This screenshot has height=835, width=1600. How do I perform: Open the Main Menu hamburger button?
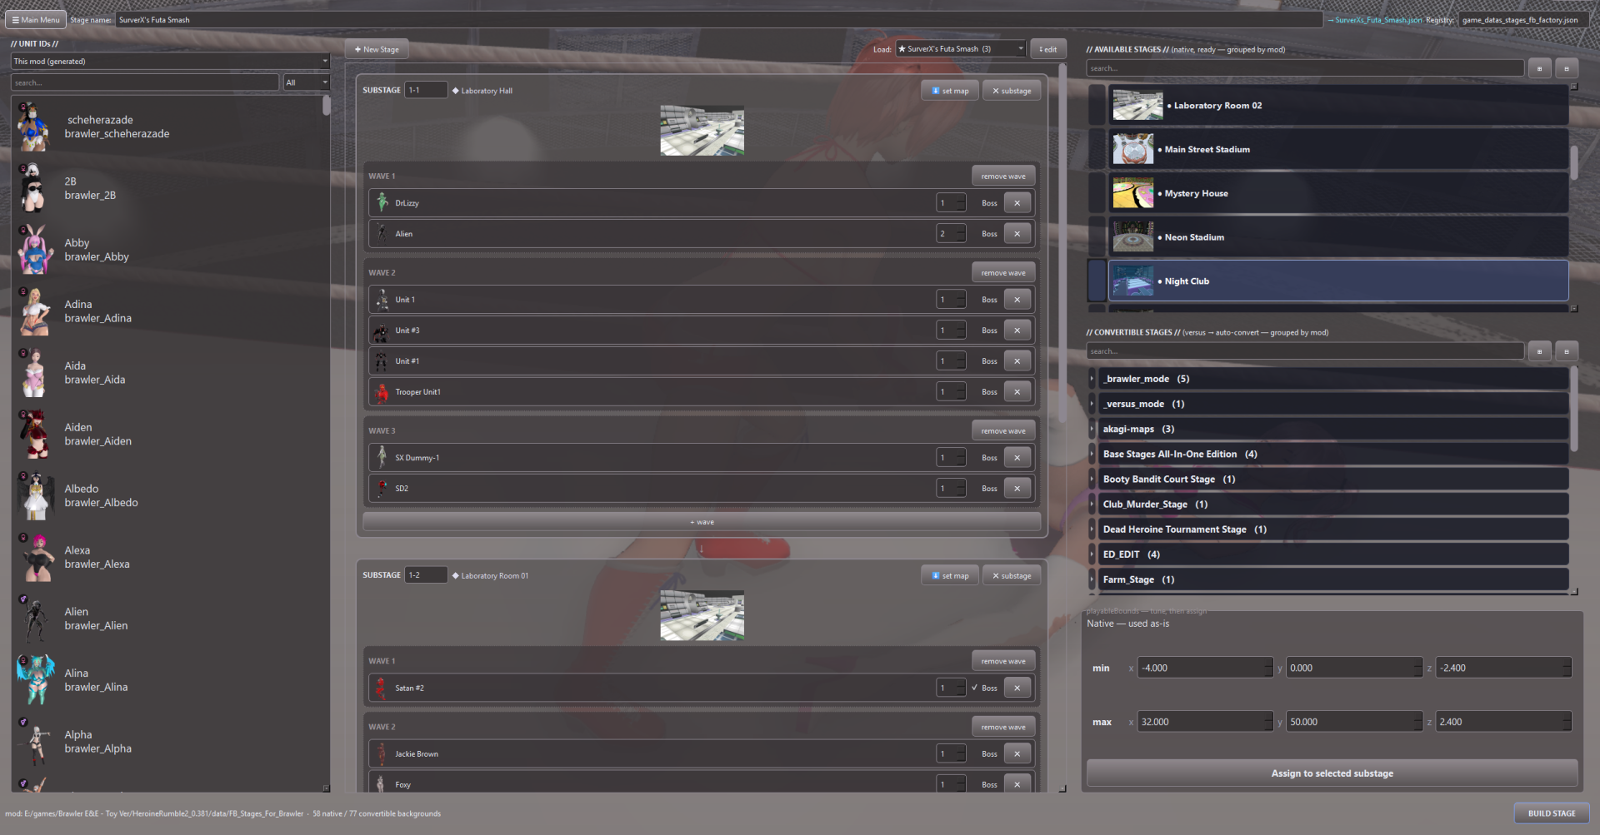35,20
